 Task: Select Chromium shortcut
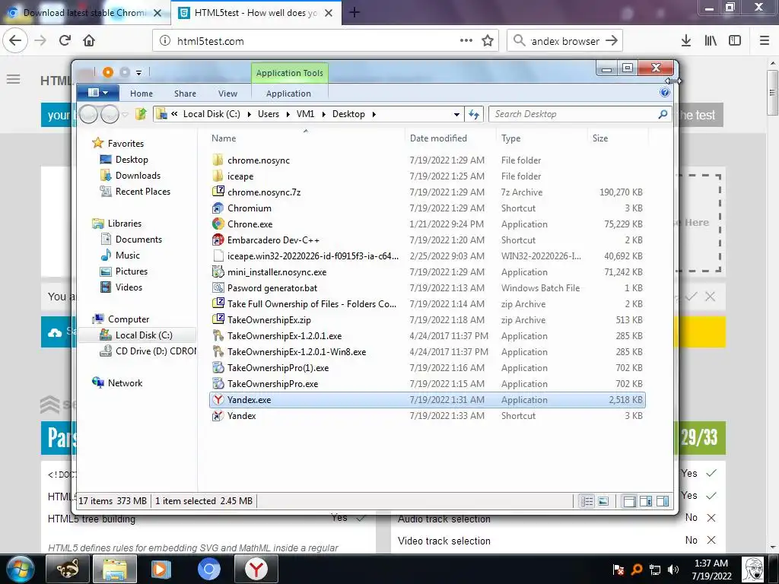(x=249, y=208)
